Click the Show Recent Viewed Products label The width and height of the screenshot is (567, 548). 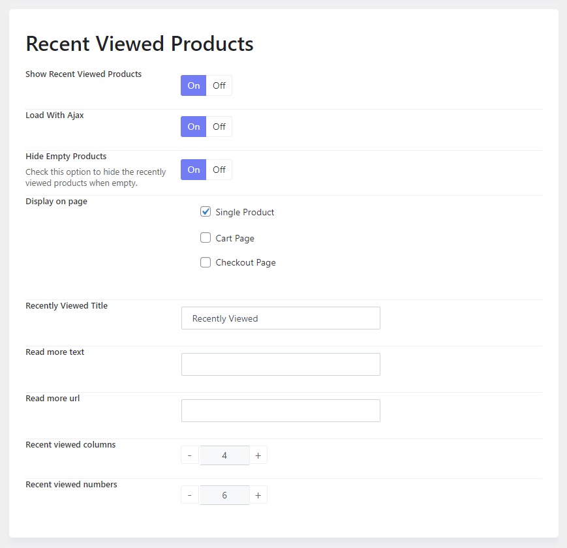[84, 74]
